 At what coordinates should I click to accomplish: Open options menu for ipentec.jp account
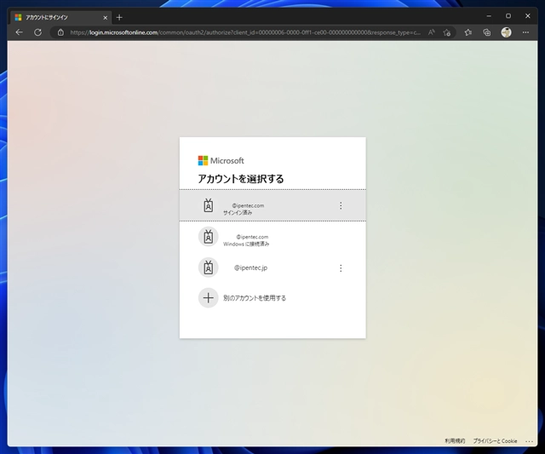click(x=341, y=268)
